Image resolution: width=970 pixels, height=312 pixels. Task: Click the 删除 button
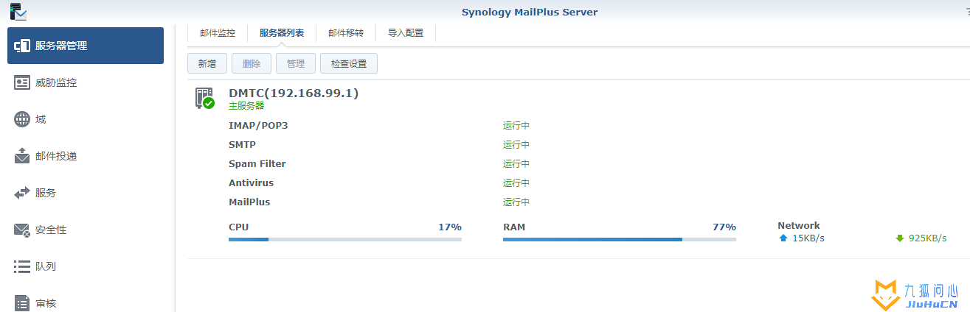click(252, 64)
